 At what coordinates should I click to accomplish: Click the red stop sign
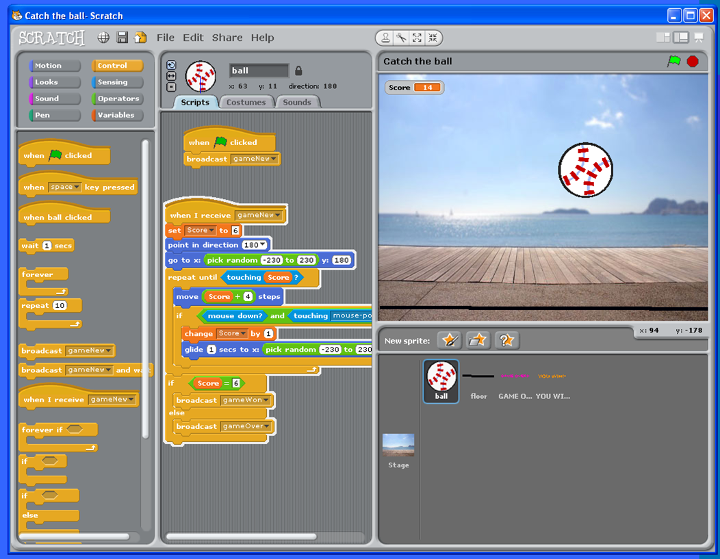692,61
